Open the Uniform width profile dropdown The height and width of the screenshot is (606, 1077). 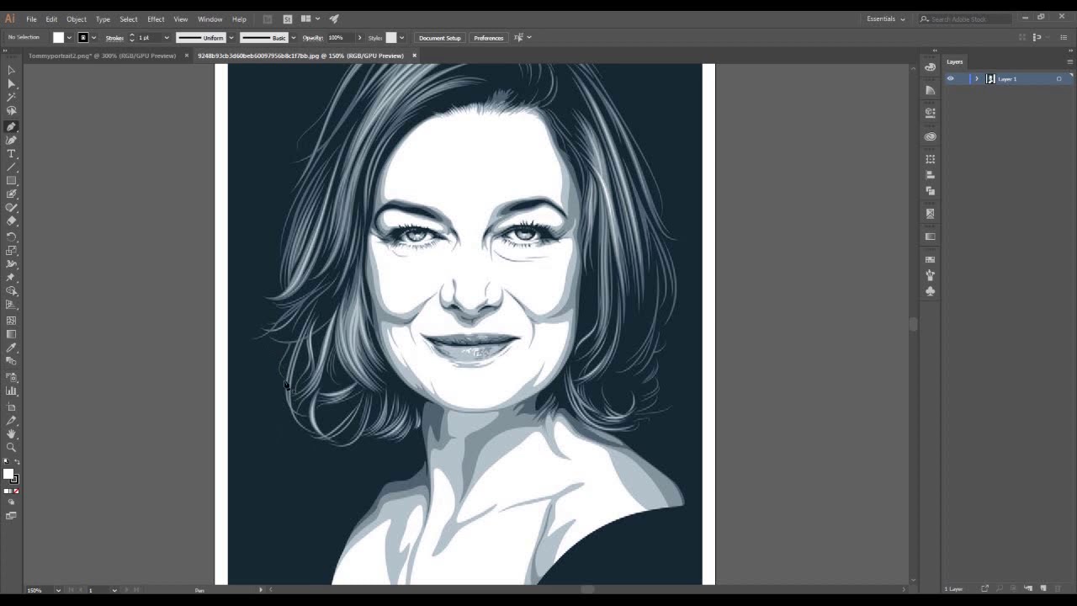coord(231,37)
